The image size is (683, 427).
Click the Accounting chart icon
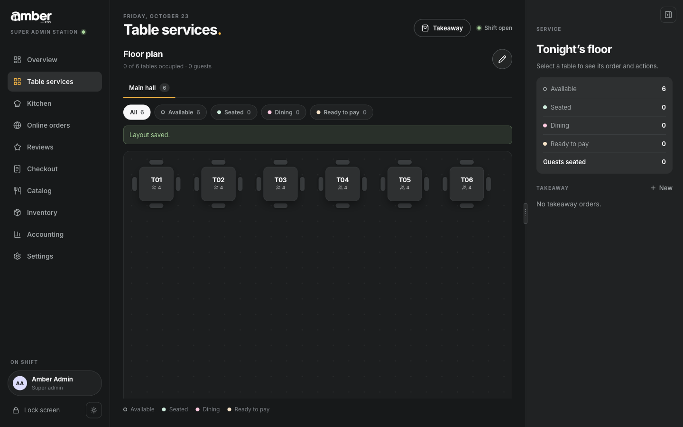pyautogui.click(x=17, y=234)
